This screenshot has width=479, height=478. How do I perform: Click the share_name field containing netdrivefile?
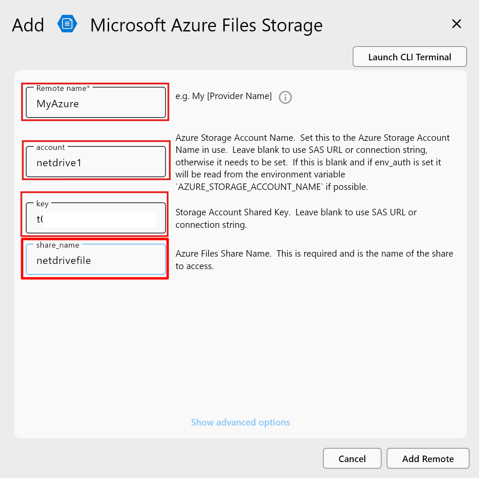tap(95, 261)
